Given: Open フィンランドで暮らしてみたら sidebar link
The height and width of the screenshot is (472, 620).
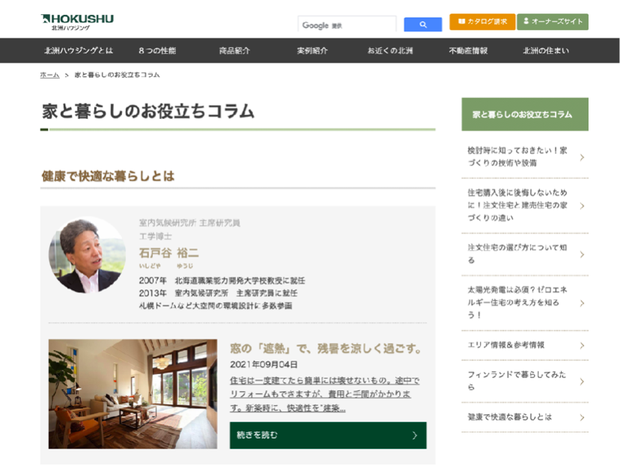Looking at the screenshot, I should pos(517,381).
